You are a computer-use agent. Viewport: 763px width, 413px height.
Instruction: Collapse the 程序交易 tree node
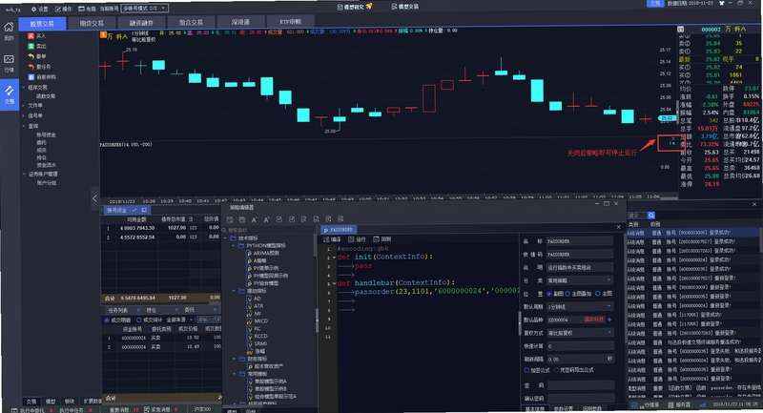(23, 88)
